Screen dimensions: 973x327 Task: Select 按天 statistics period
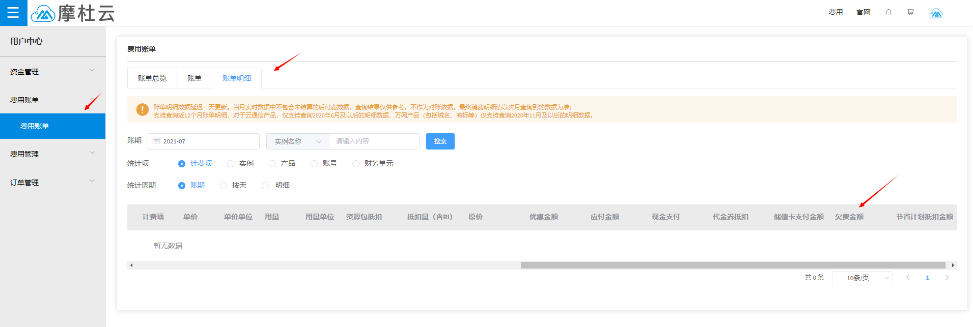224,186
